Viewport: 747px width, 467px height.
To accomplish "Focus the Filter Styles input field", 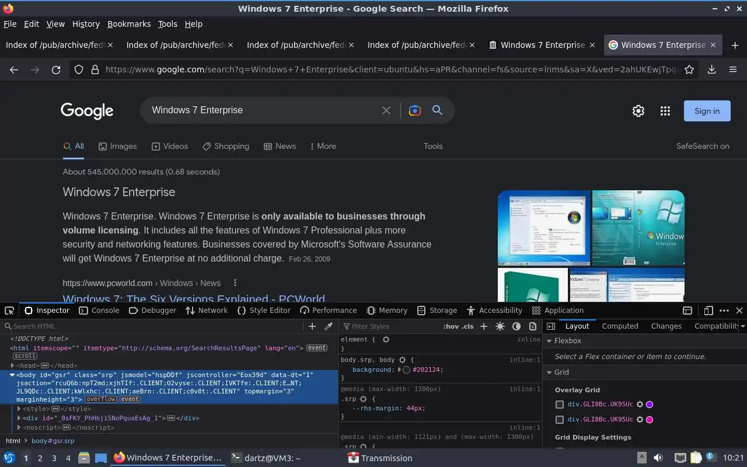I will pos(391,326).
